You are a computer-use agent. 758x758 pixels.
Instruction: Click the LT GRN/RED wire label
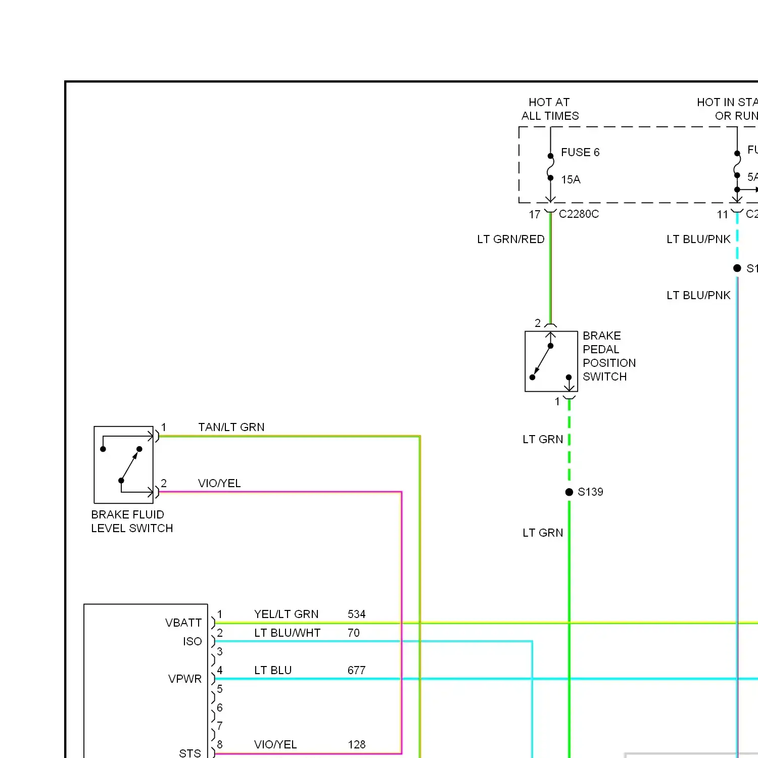click(511, 239)
